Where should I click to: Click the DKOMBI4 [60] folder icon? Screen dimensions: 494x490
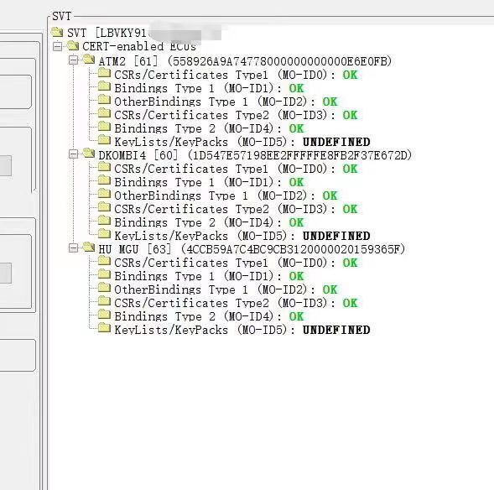tap(89, 154)
